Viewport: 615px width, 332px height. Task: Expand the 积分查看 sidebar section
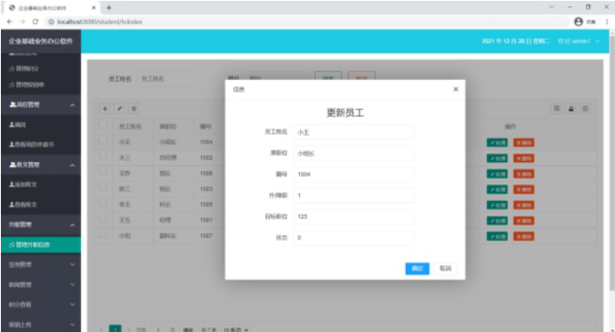41,304
